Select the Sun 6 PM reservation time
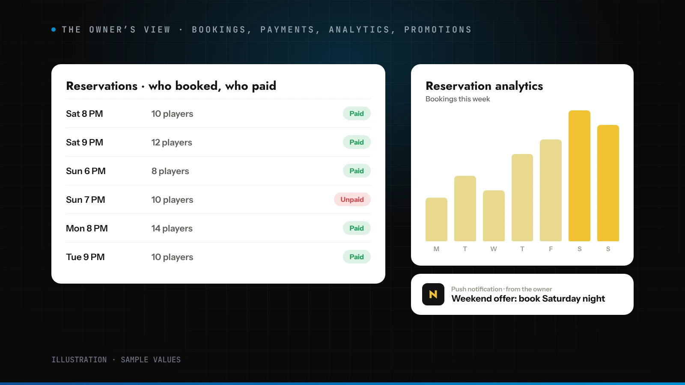 tap(86, 171)
